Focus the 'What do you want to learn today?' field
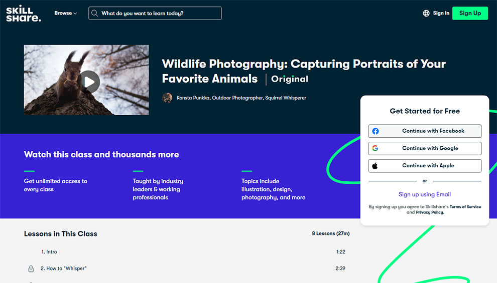497x283 pixels. 155,14
